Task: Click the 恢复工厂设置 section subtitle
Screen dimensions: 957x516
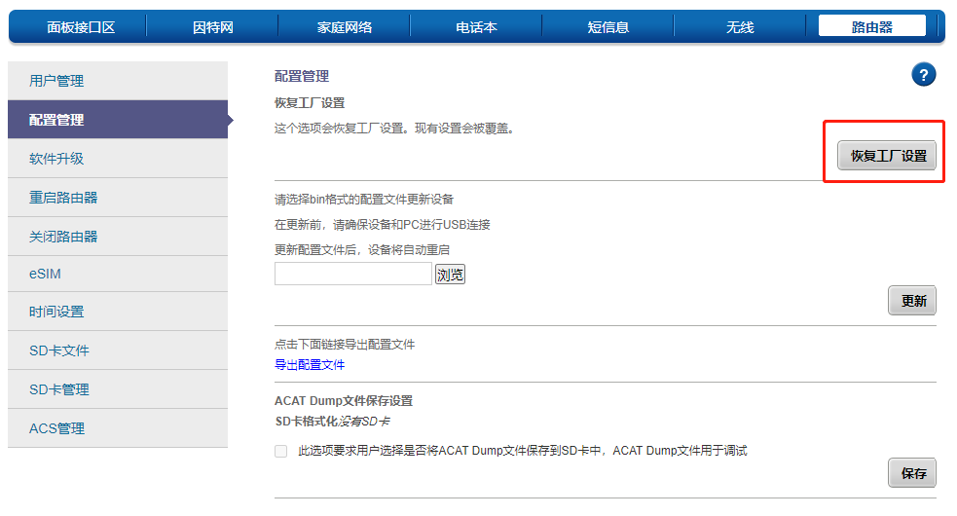Action: (x=310, y=103)
